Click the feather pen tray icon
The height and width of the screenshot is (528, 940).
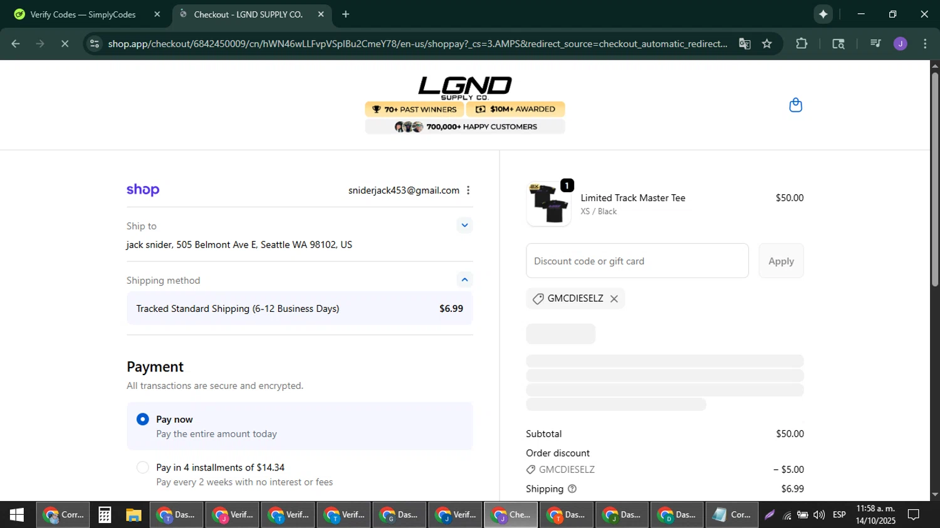tap(770, 515)
